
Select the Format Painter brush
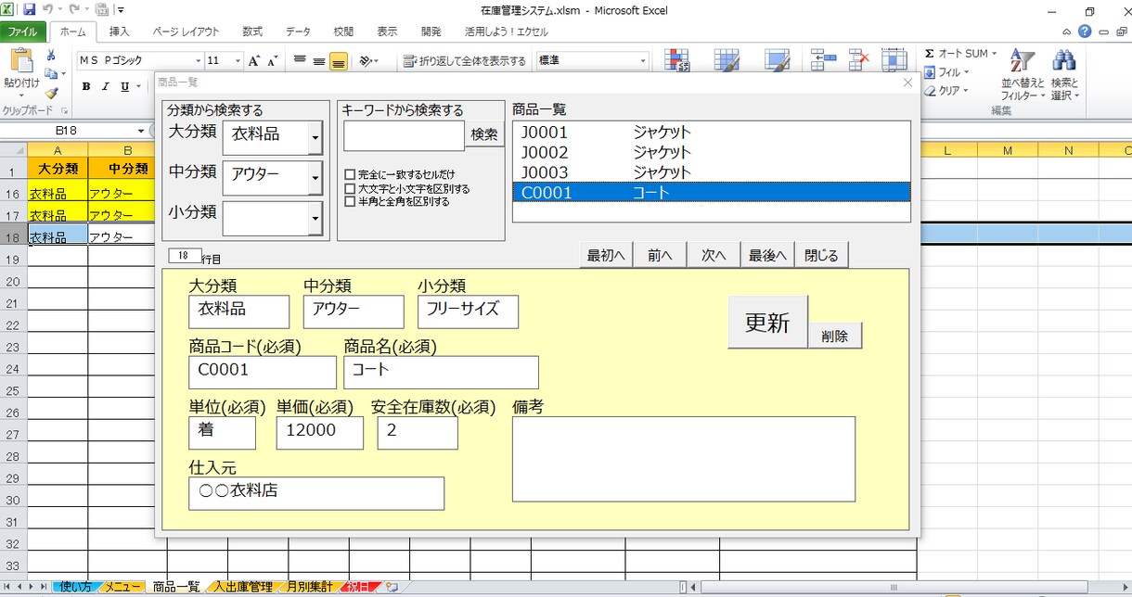tap(51, 92)
